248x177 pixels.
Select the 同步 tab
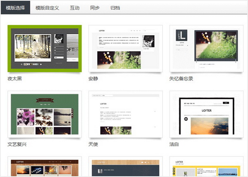[x=95, y=7]
